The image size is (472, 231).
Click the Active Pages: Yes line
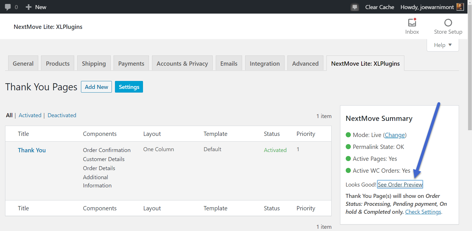(371, 159)
